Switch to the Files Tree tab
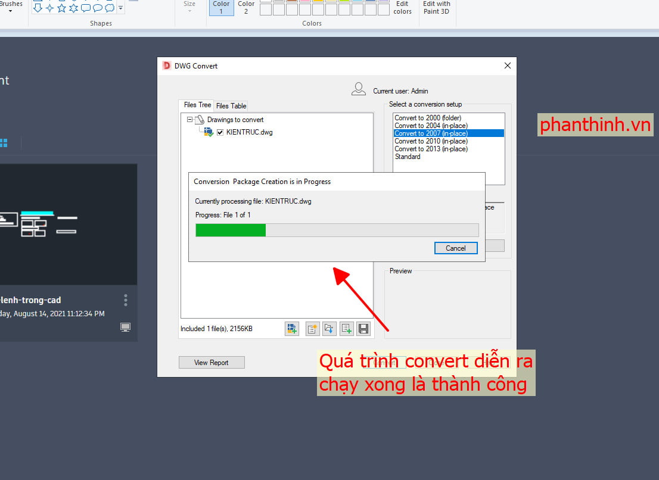 tap(197, 105)
